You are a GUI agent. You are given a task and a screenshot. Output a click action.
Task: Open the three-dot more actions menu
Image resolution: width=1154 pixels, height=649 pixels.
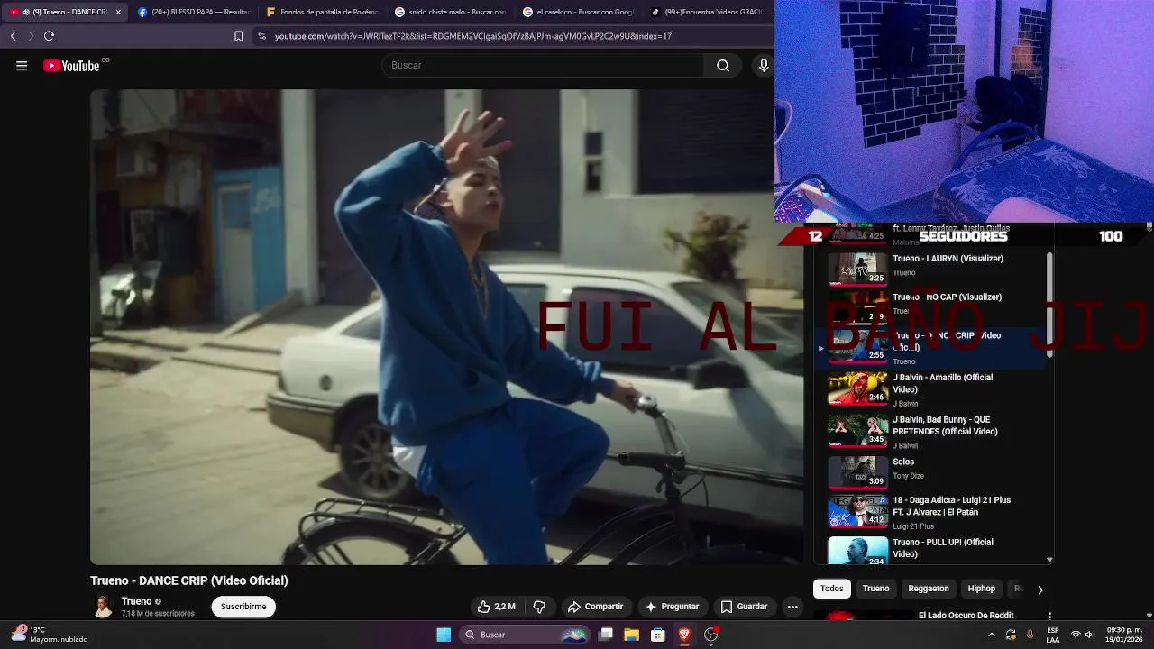click(x=792, y=607)
